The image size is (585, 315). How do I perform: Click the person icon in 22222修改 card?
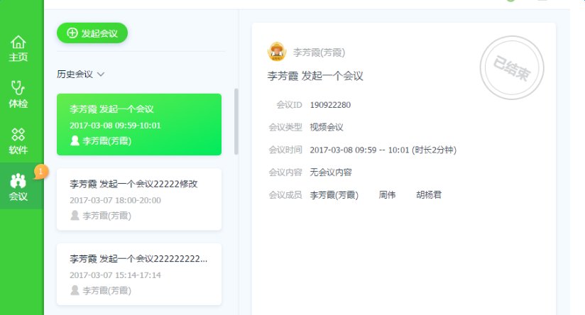[x=75, y=216]
